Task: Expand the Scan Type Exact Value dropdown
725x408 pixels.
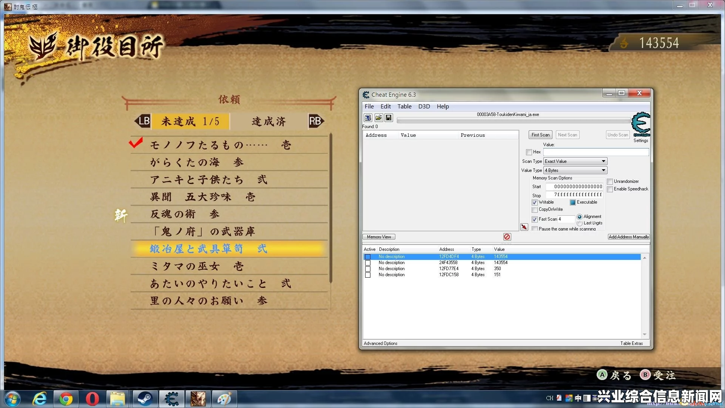Action: coord(575,161)
